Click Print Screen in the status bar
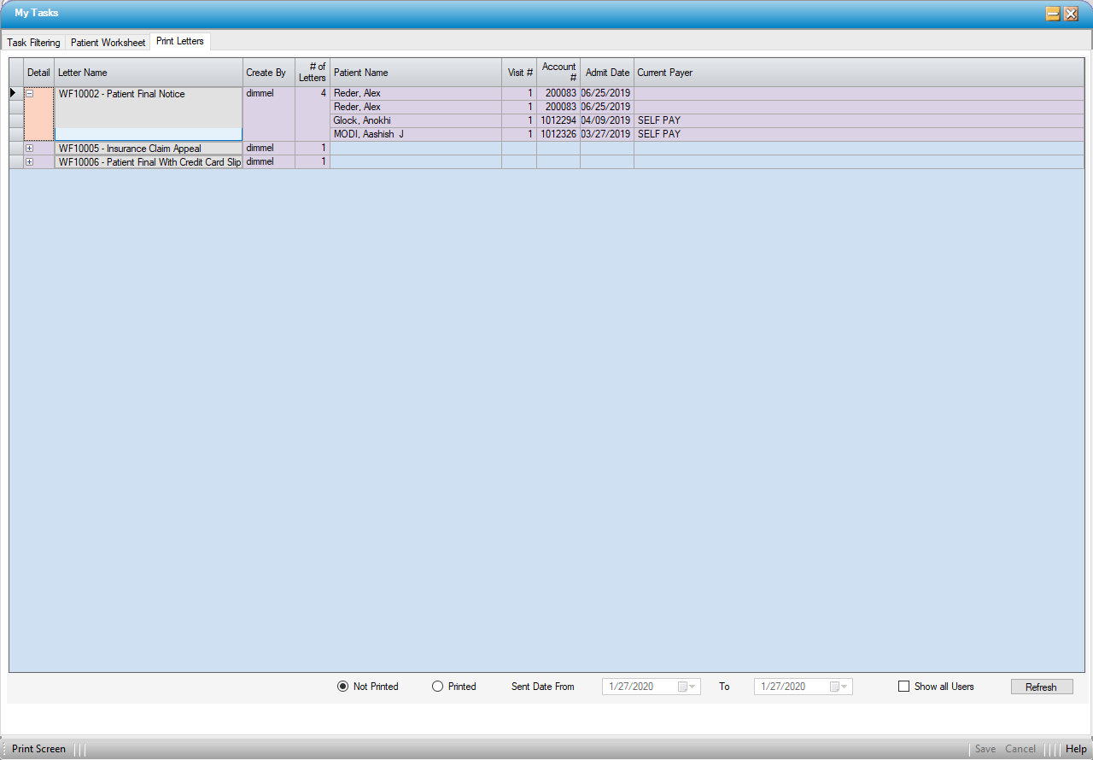 pos(38,749)
